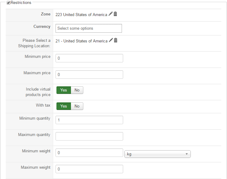Remove Shipping Location with trash icon
Viewport: 227px width, 179px height.
[x=115, y=40]
